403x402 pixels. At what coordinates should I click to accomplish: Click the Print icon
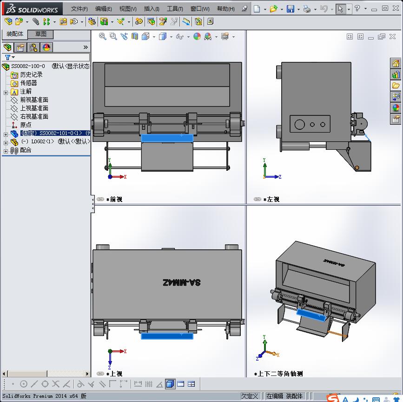[307, 9]
